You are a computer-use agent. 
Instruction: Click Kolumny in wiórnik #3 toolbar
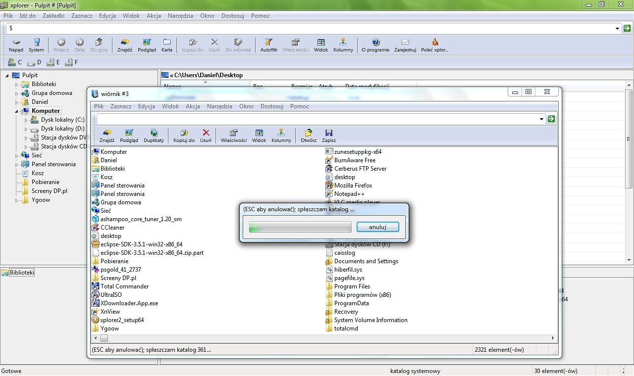[x=281, y=136]
